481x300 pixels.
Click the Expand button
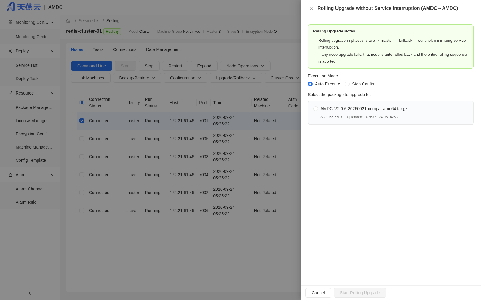click(204, 66)
